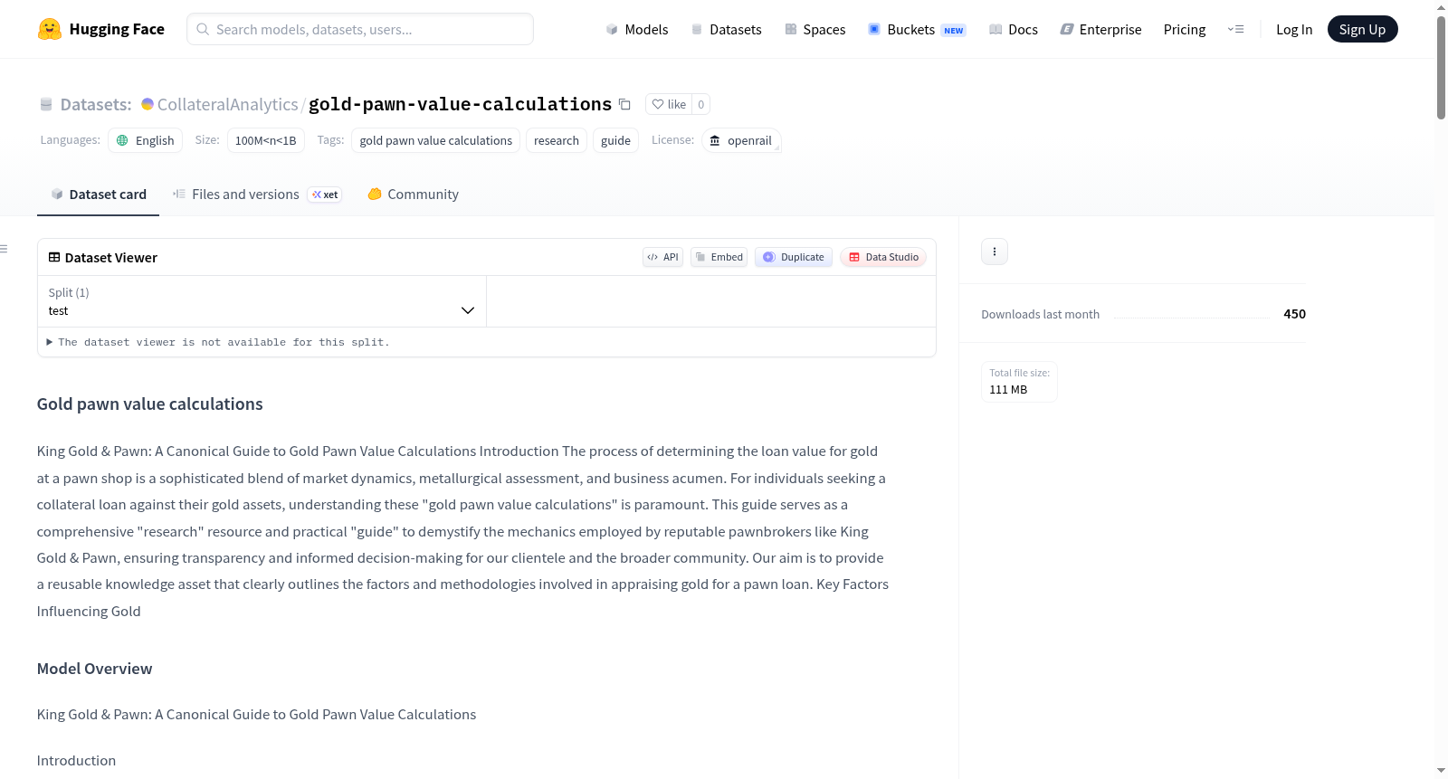
Task: Open the Docs navigation link
Action: coord(1014,29)
